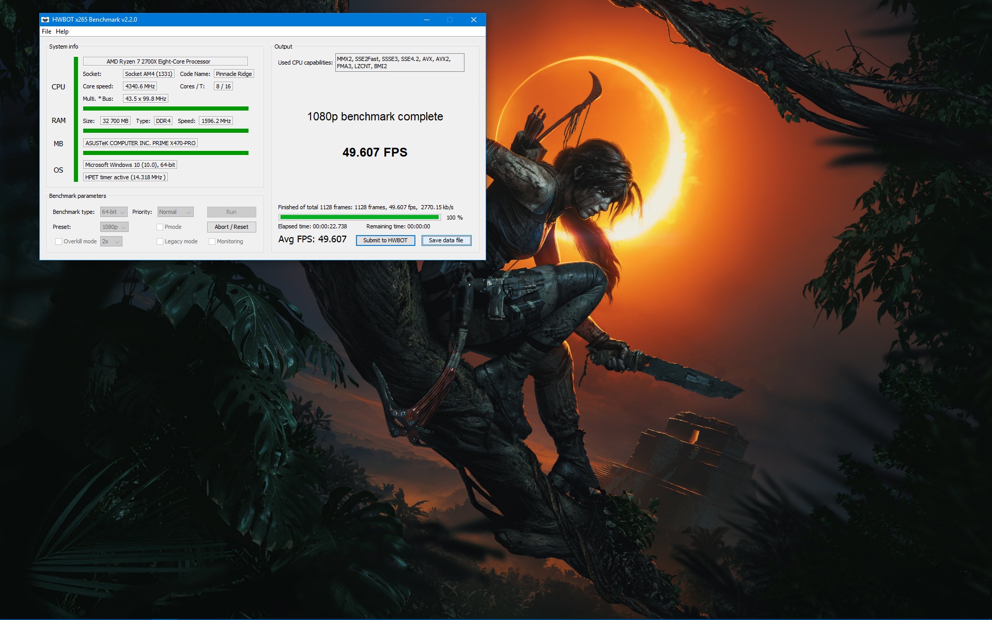Expand the Benchmark type 64-bit dropdown

[x=114, y=212]
